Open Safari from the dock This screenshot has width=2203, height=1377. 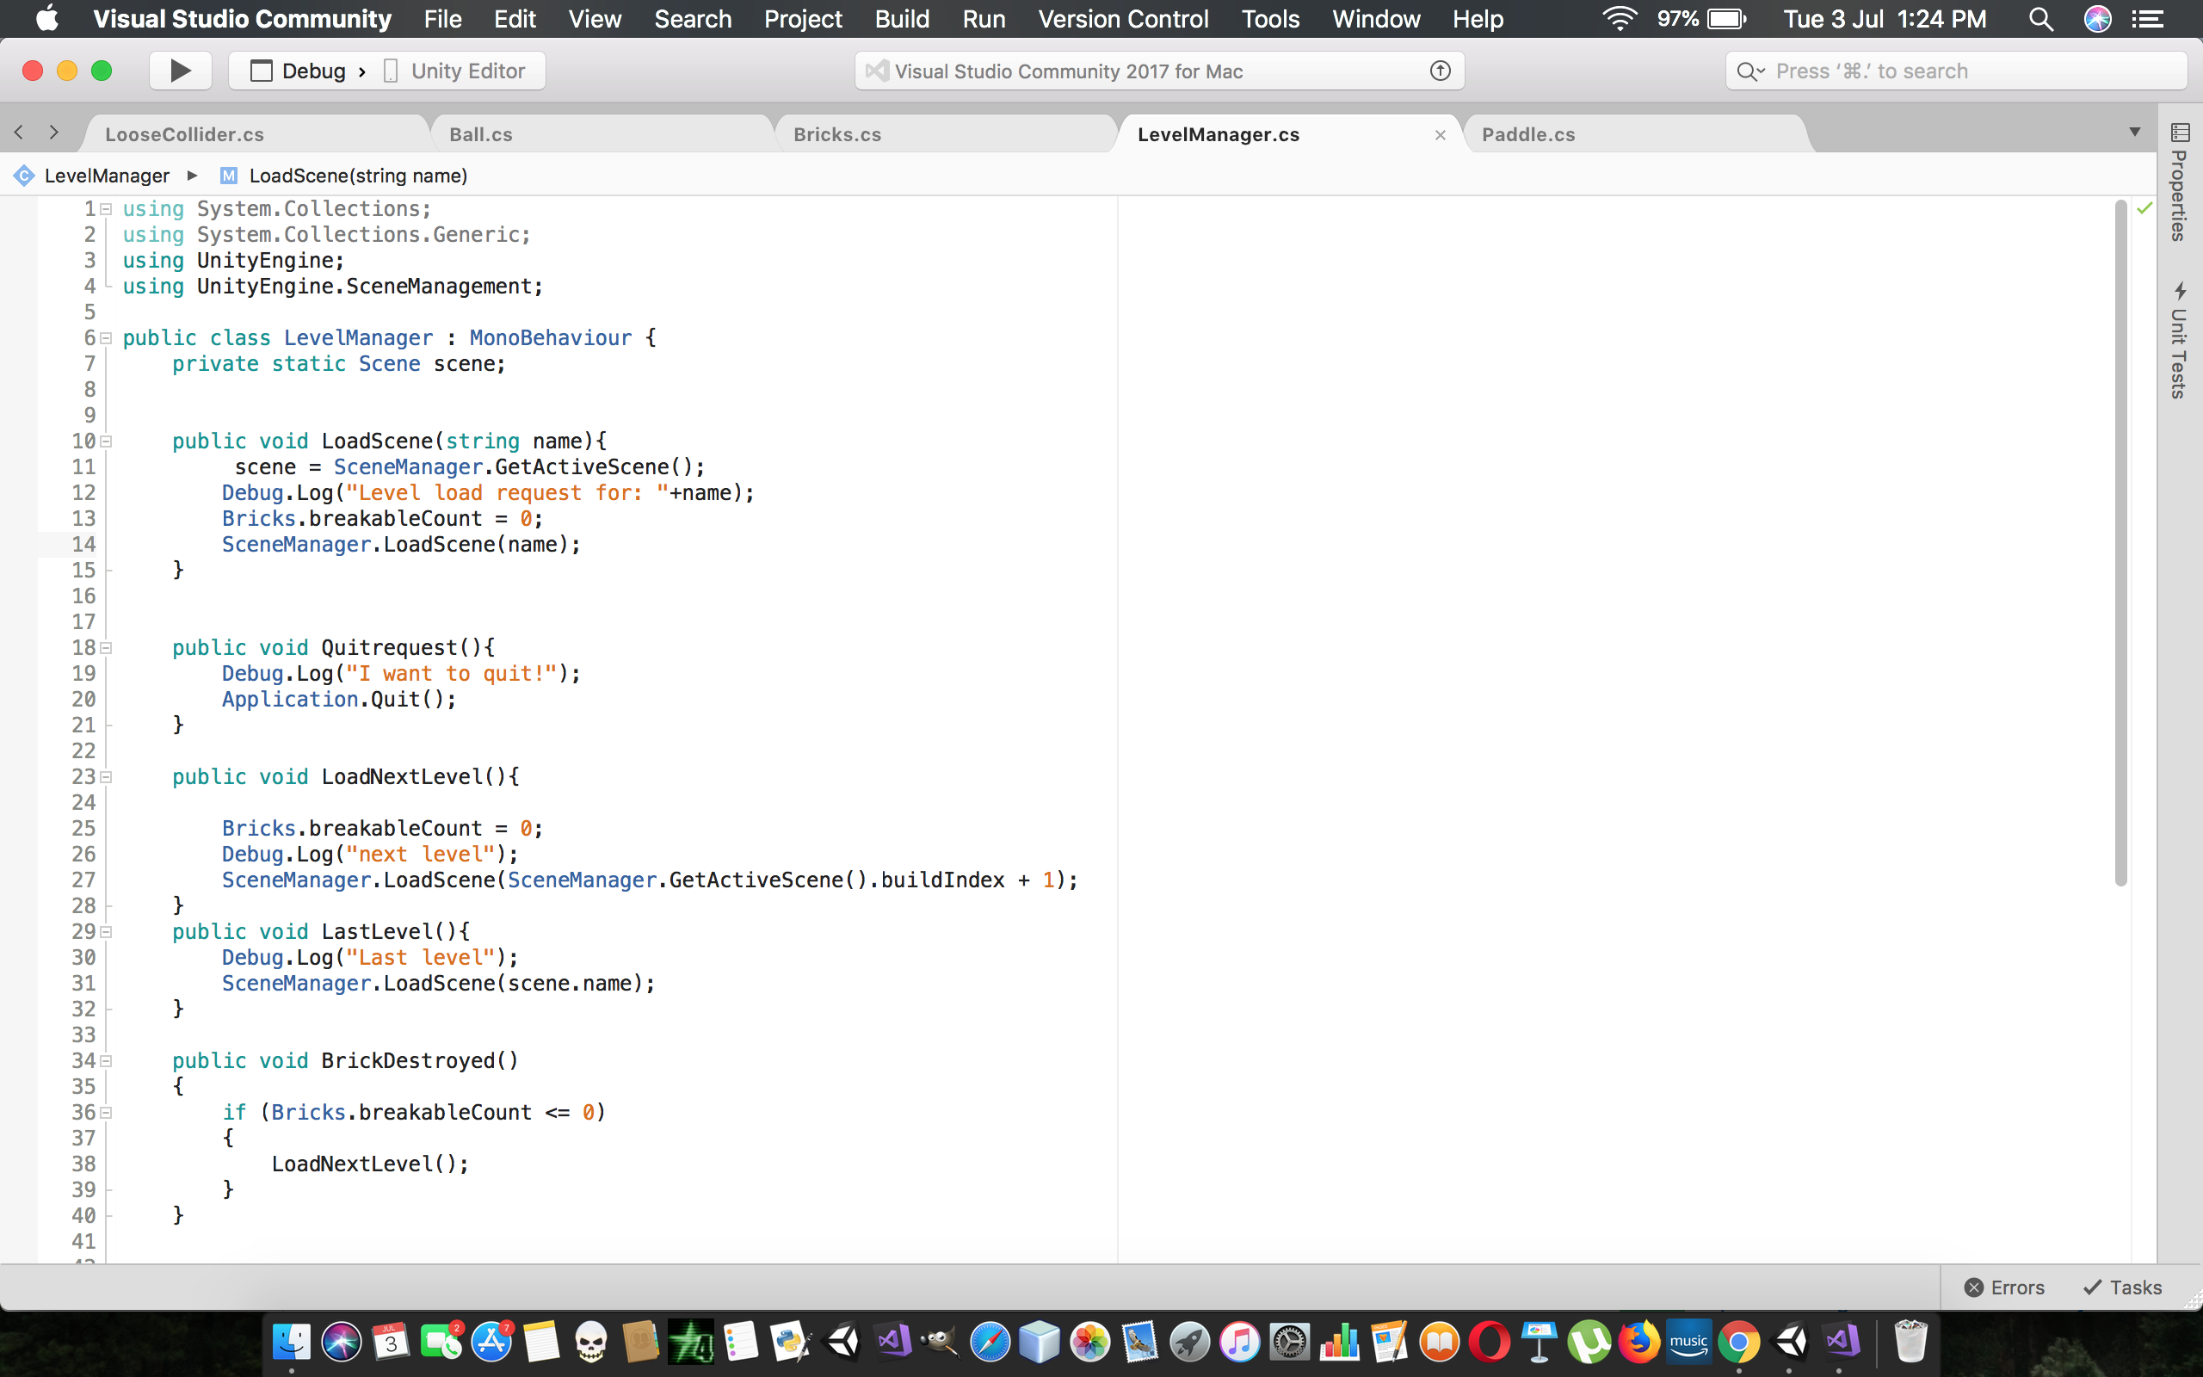click(990, 1343)
